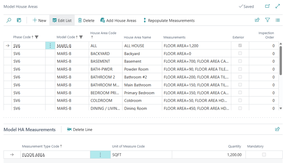The height and width of the screenshot is (163, 287).
Task: Click the SV6 phase code in first row
Action: pos(17,46)
